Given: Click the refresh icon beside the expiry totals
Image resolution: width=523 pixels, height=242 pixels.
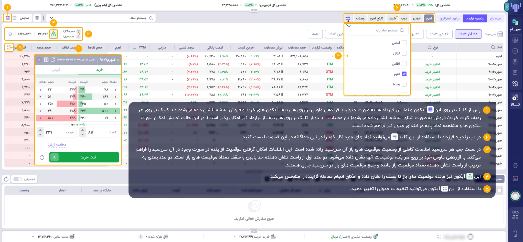Looking at the screenshot, I should click(10, 34).
